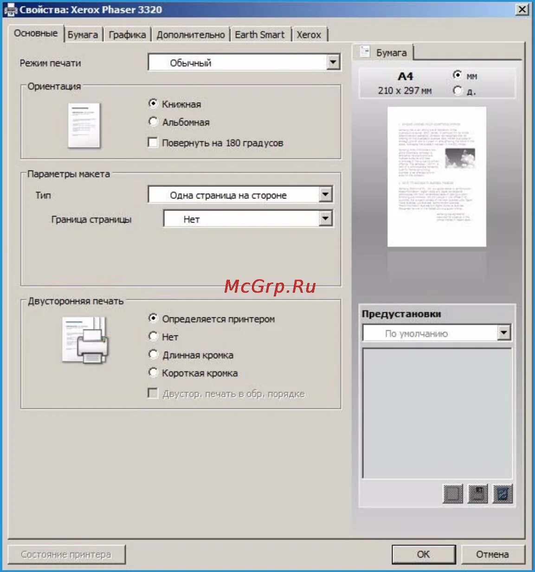Enable Повернуть на 180 градусов
The width and height of the screenshot is (535, 572).
(152, 143)
